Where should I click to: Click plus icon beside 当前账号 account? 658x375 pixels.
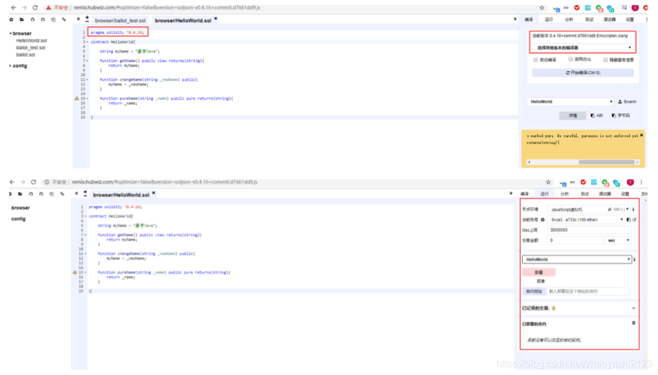pos(543,220)
